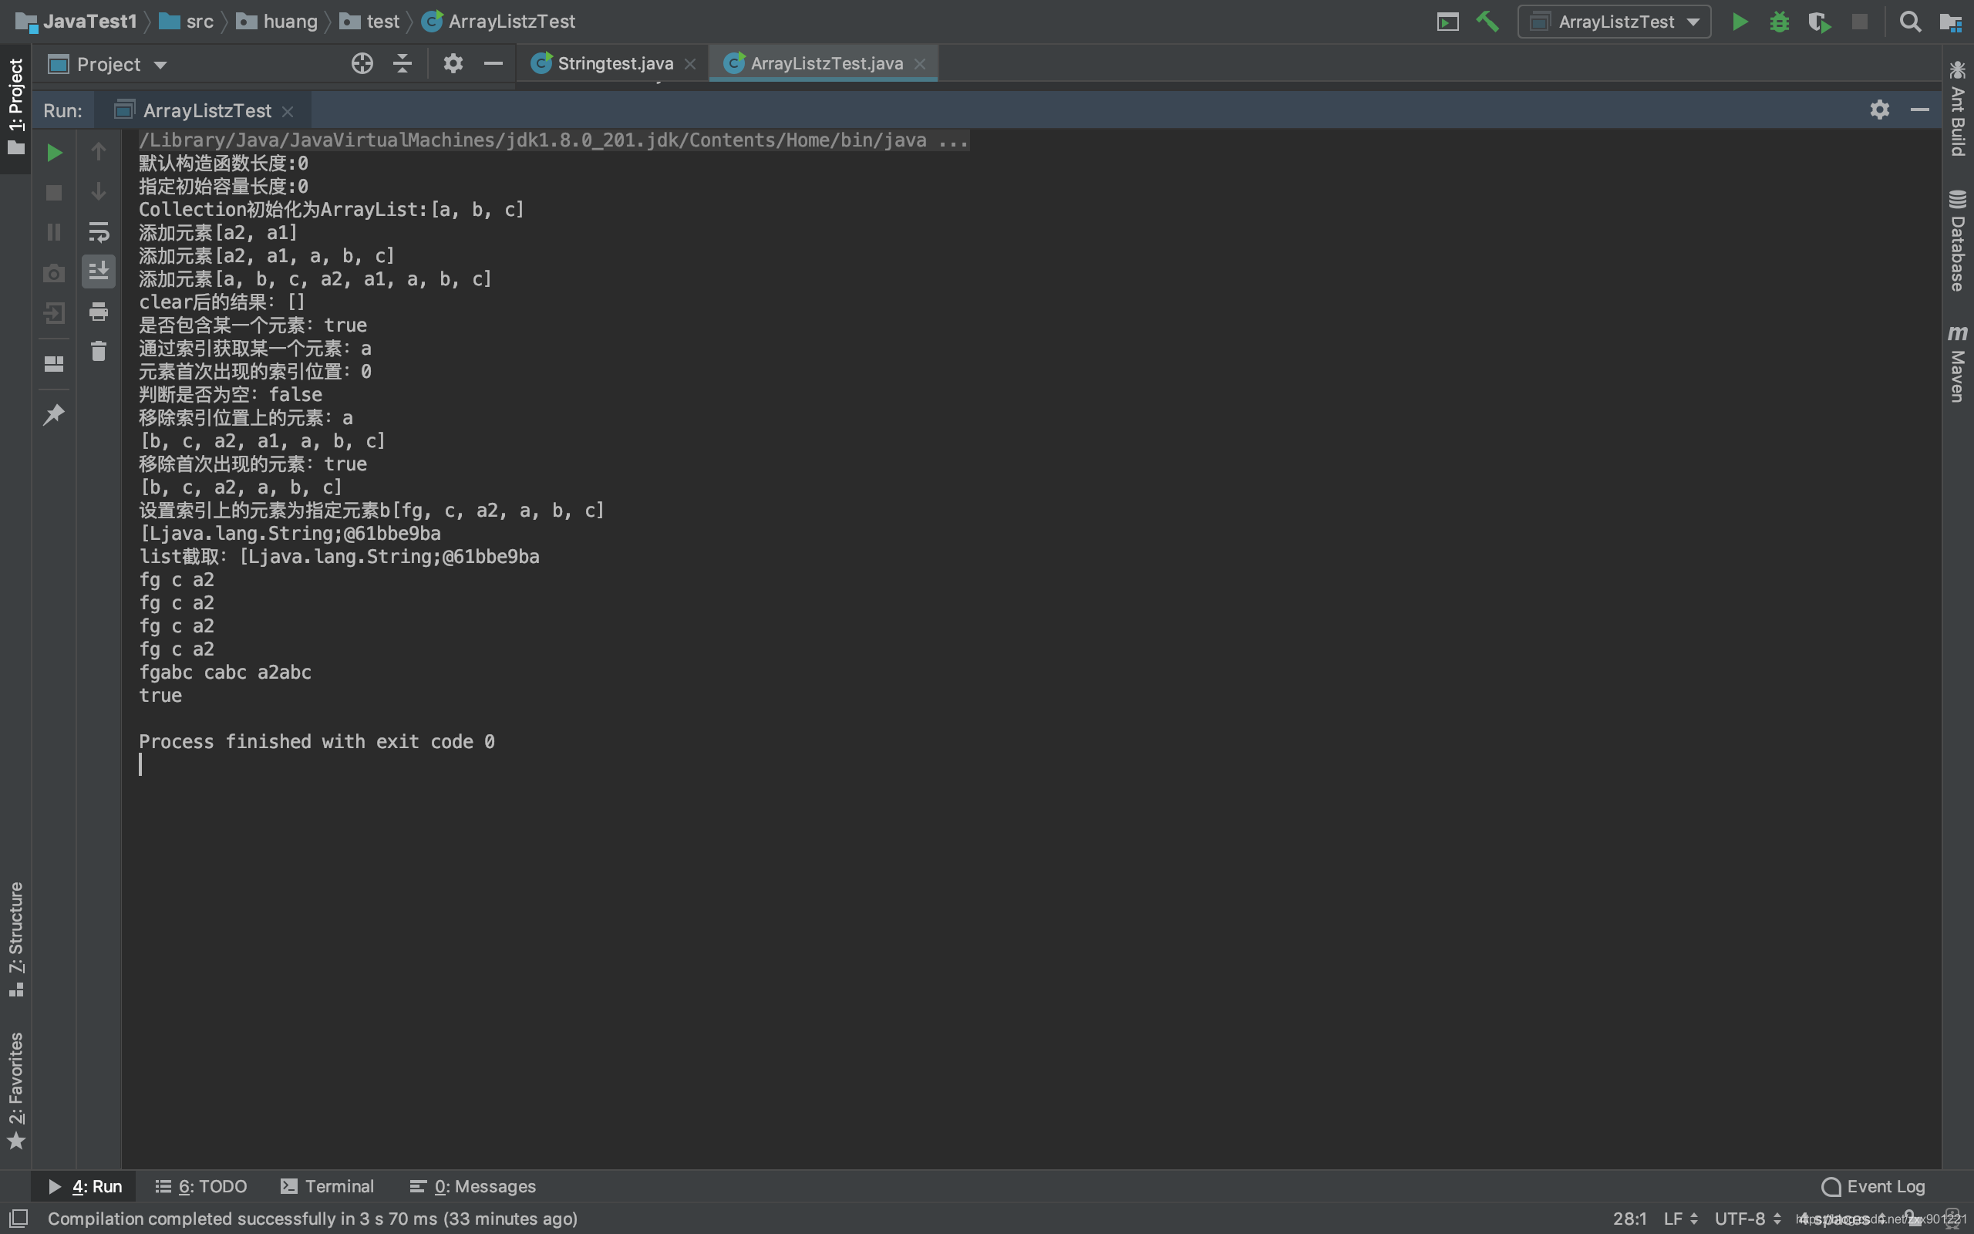Open the Terminal tool window tab
Screen dimensions: 1974x1234
click(327, 1186)
